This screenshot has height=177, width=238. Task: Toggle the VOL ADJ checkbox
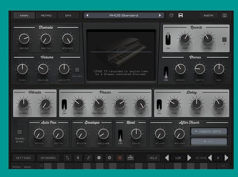(77, 70)
